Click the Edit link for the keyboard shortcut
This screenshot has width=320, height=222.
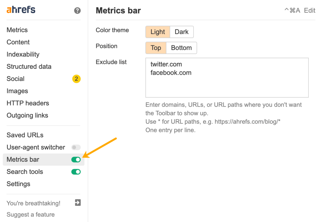(309, 10)
